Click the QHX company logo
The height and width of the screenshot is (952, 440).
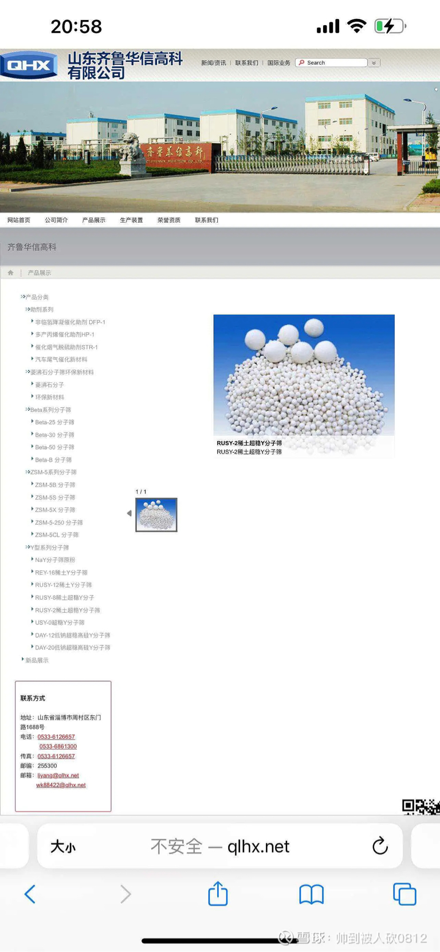click(x=29, y=65)
